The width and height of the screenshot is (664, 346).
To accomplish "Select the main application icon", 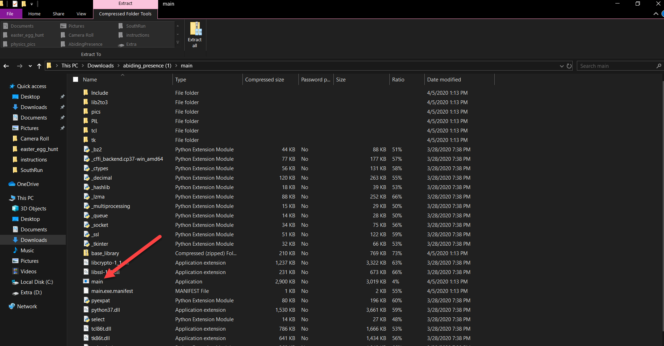I will 86,281.
